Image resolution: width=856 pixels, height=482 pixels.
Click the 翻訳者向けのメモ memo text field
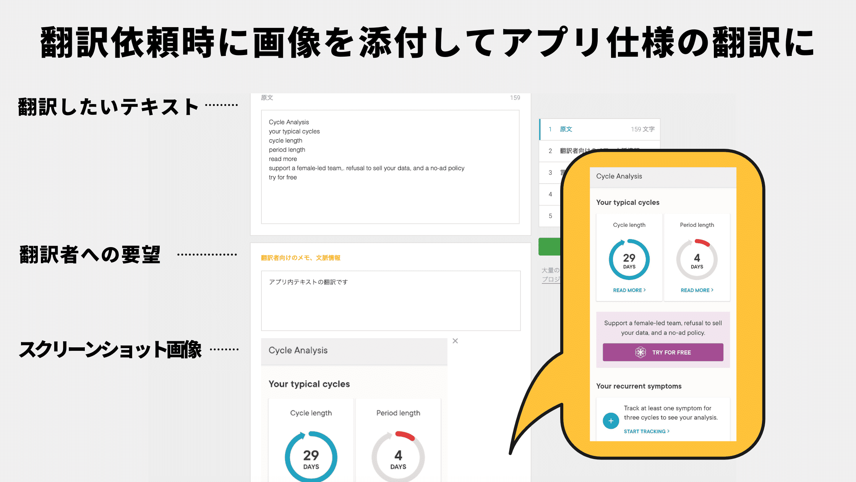[390, 300]
